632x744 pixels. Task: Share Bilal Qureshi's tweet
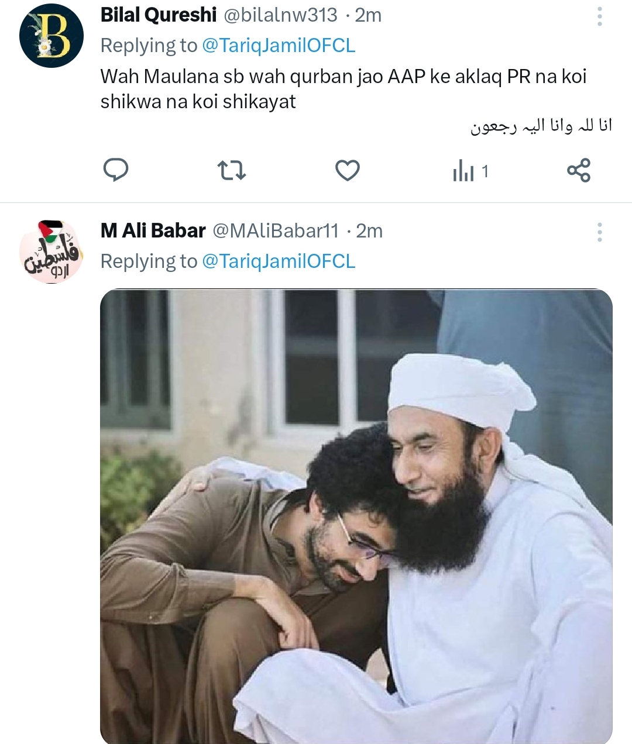click(578, 170)
